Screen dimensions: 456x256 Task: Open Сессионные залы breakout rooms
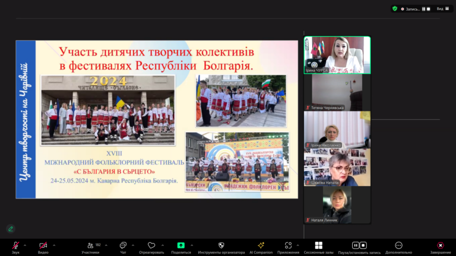click(319, 245)
